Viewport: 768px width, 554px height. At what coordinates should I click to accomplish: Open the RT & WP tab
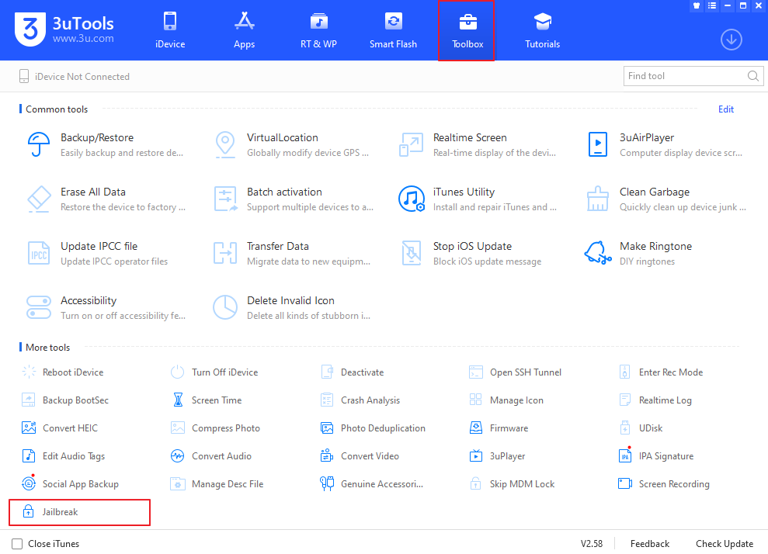coord(319,30)
